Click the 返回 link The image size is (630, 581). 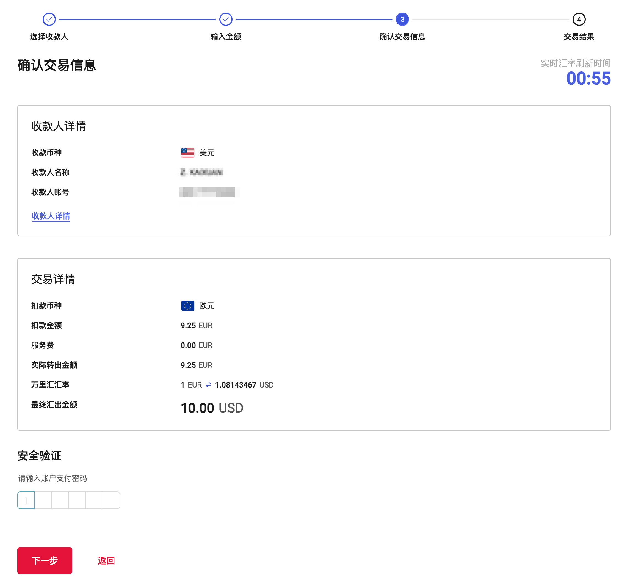tap(106, 561)
